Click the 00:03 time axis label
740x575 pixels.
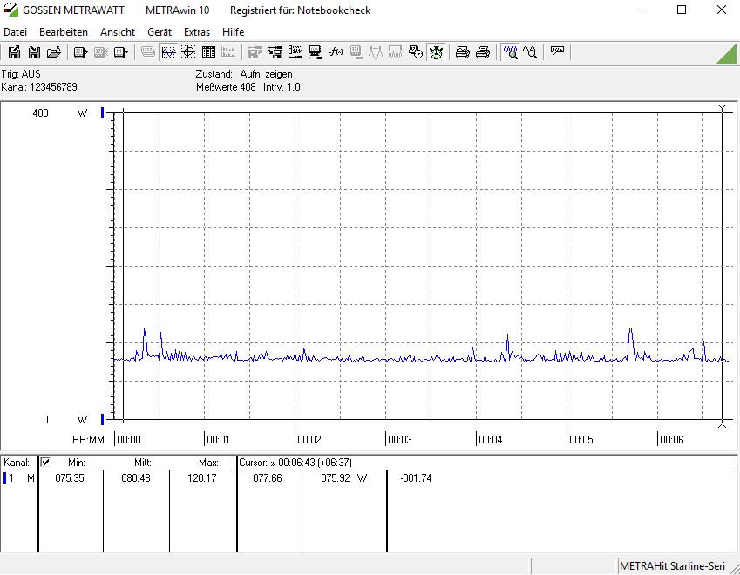tap(400, 440)
